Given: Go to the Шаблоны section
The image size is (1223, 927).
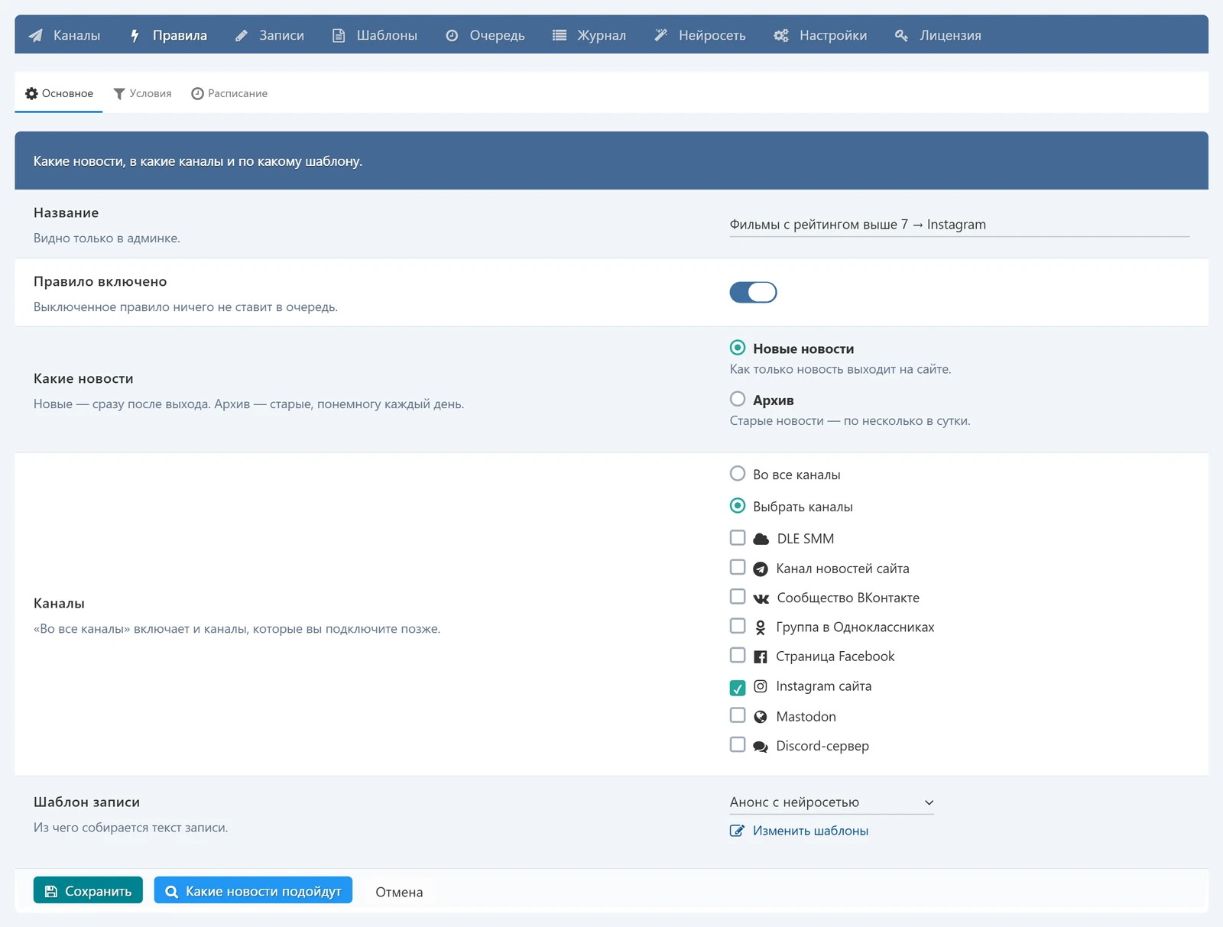Looking at the screenshot, I should [x=375, y=35].
